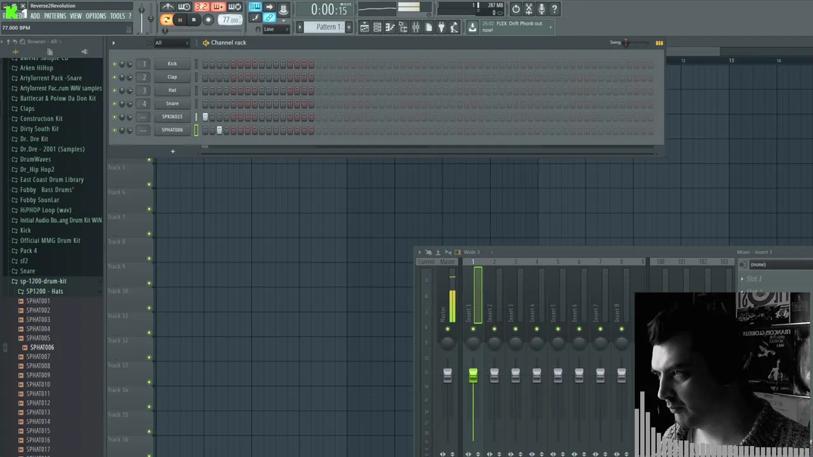813x457 pixels.
Task: Add new pattern with plus button
Action: point(348,27)
